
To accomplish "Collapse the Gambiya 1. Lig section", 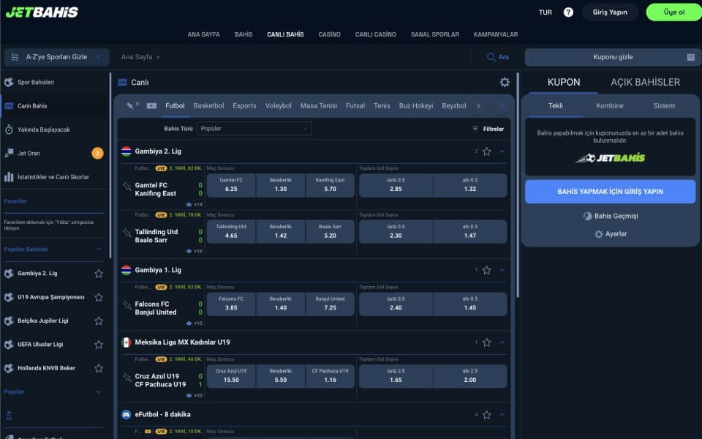I will (x=502, y=270).
